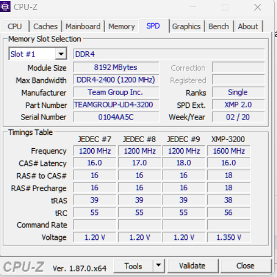Open the Graphics tab
Image resolution: width=277 pixels, height=277 pixels.
click(186, 27)
